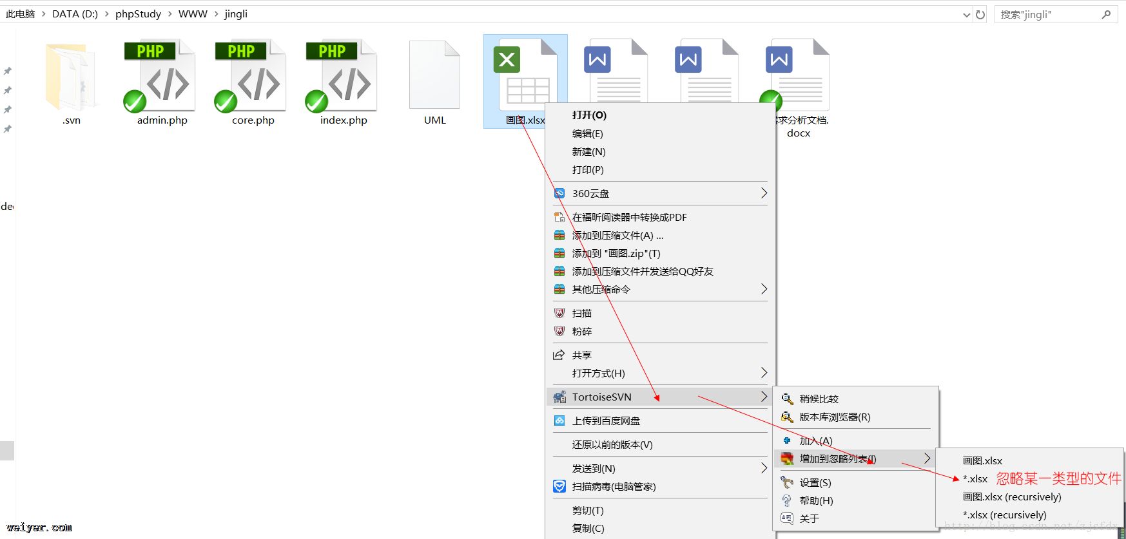Click the archive icon beside 添加到压缩文件(A)
This screenshot has width=1126, height=539.
559,235
